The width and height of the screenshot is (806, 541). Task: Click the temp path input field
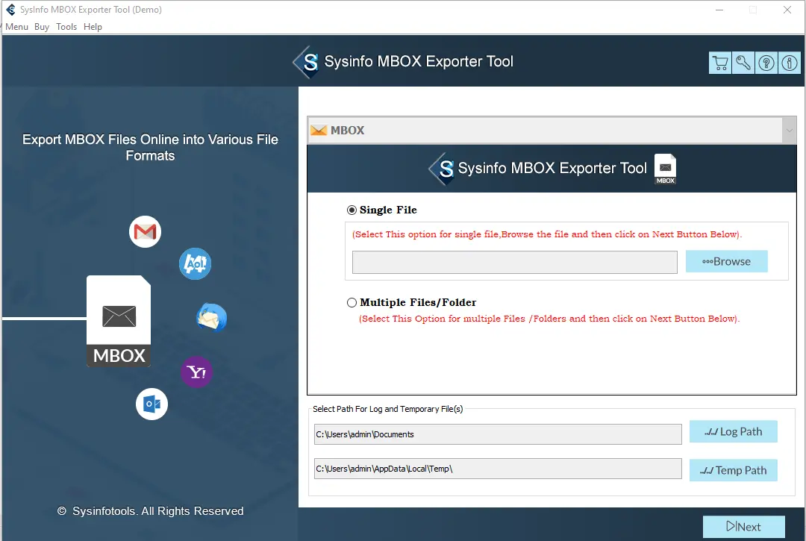click(x=498, y=469)
